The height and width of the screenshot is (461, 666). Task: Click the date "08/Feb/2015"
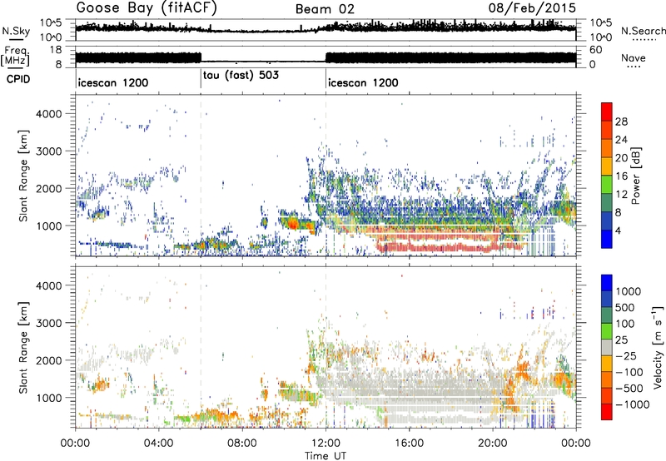pyautogui.click(x=532, y=7)
